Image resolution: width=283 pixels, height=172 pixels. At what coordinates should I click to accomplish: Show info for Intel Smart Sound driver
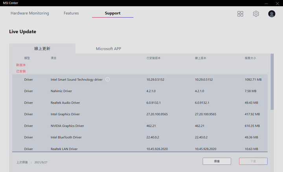[x=108, y=79]
